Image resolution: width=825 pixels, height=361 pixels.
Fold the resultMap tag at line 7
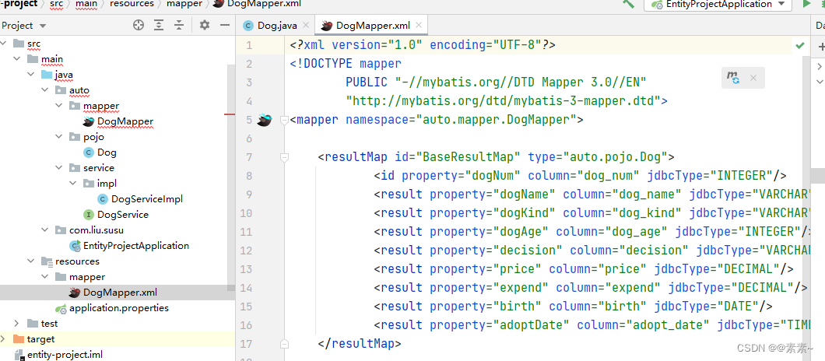click(x=284, y=157)
